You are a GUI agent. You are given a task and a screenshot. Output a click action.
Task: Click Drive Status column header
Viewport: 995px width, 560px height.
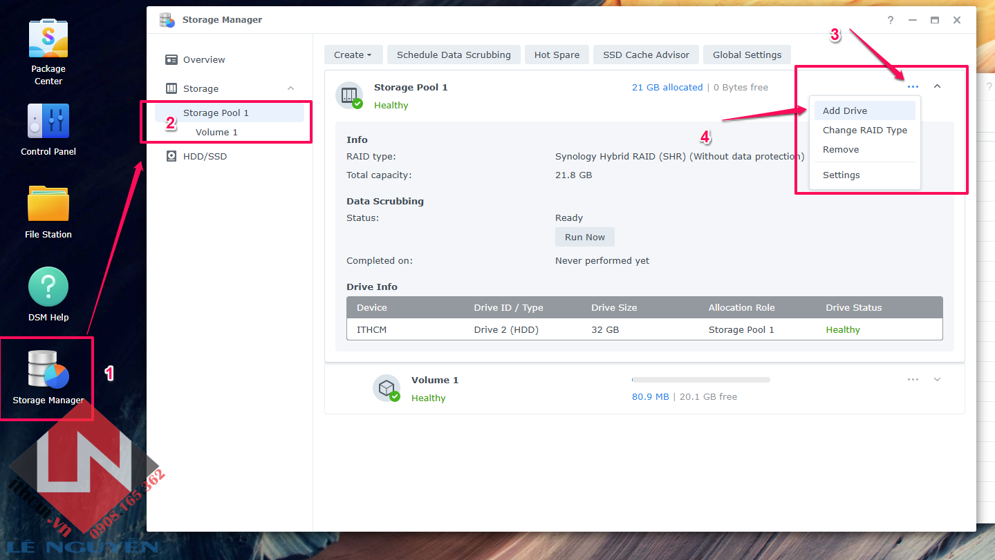point(854,307)
